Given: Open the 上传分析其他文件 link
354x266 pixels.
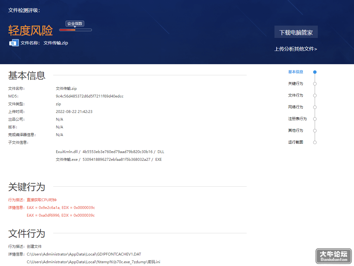Looking at the screenshot, I should (x=296, y=49).
